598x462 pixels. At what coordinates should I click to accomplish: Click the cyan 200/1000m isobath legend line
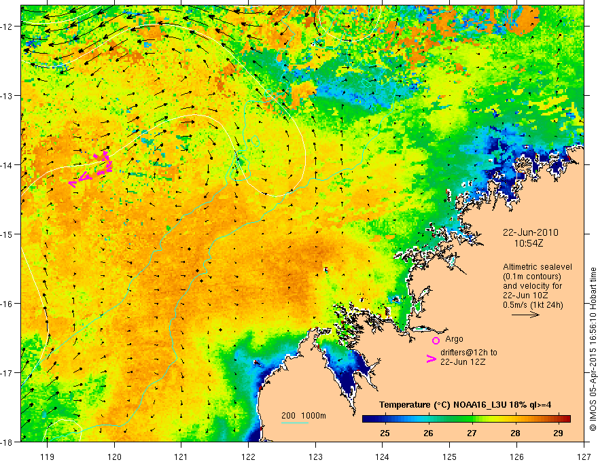[x=295, y=423]
